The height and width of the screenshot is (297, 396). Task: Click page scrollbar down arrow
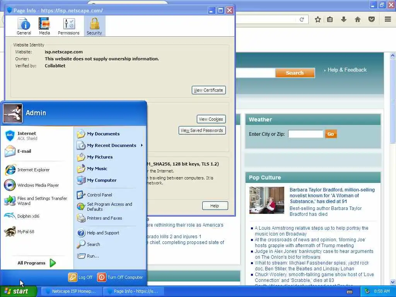point(393,282)
